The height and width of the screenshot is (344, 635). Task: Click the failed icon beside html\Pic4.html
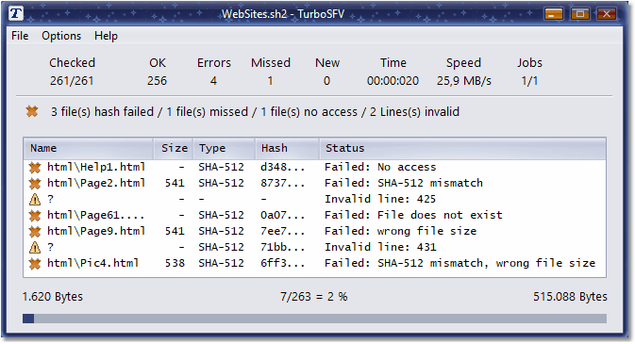coord(35,264)
